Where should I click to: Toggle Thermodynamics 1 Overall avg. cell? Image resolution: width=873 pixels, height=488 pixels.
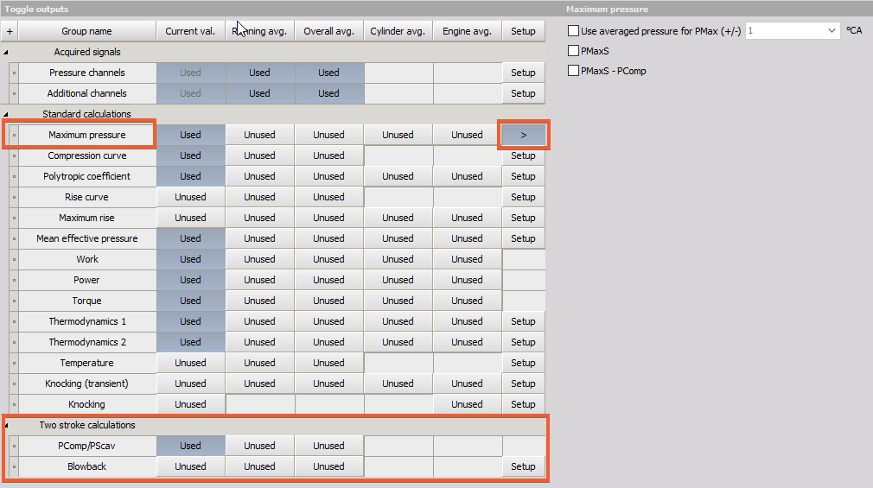pyautogui.click(x=328, y=321)
